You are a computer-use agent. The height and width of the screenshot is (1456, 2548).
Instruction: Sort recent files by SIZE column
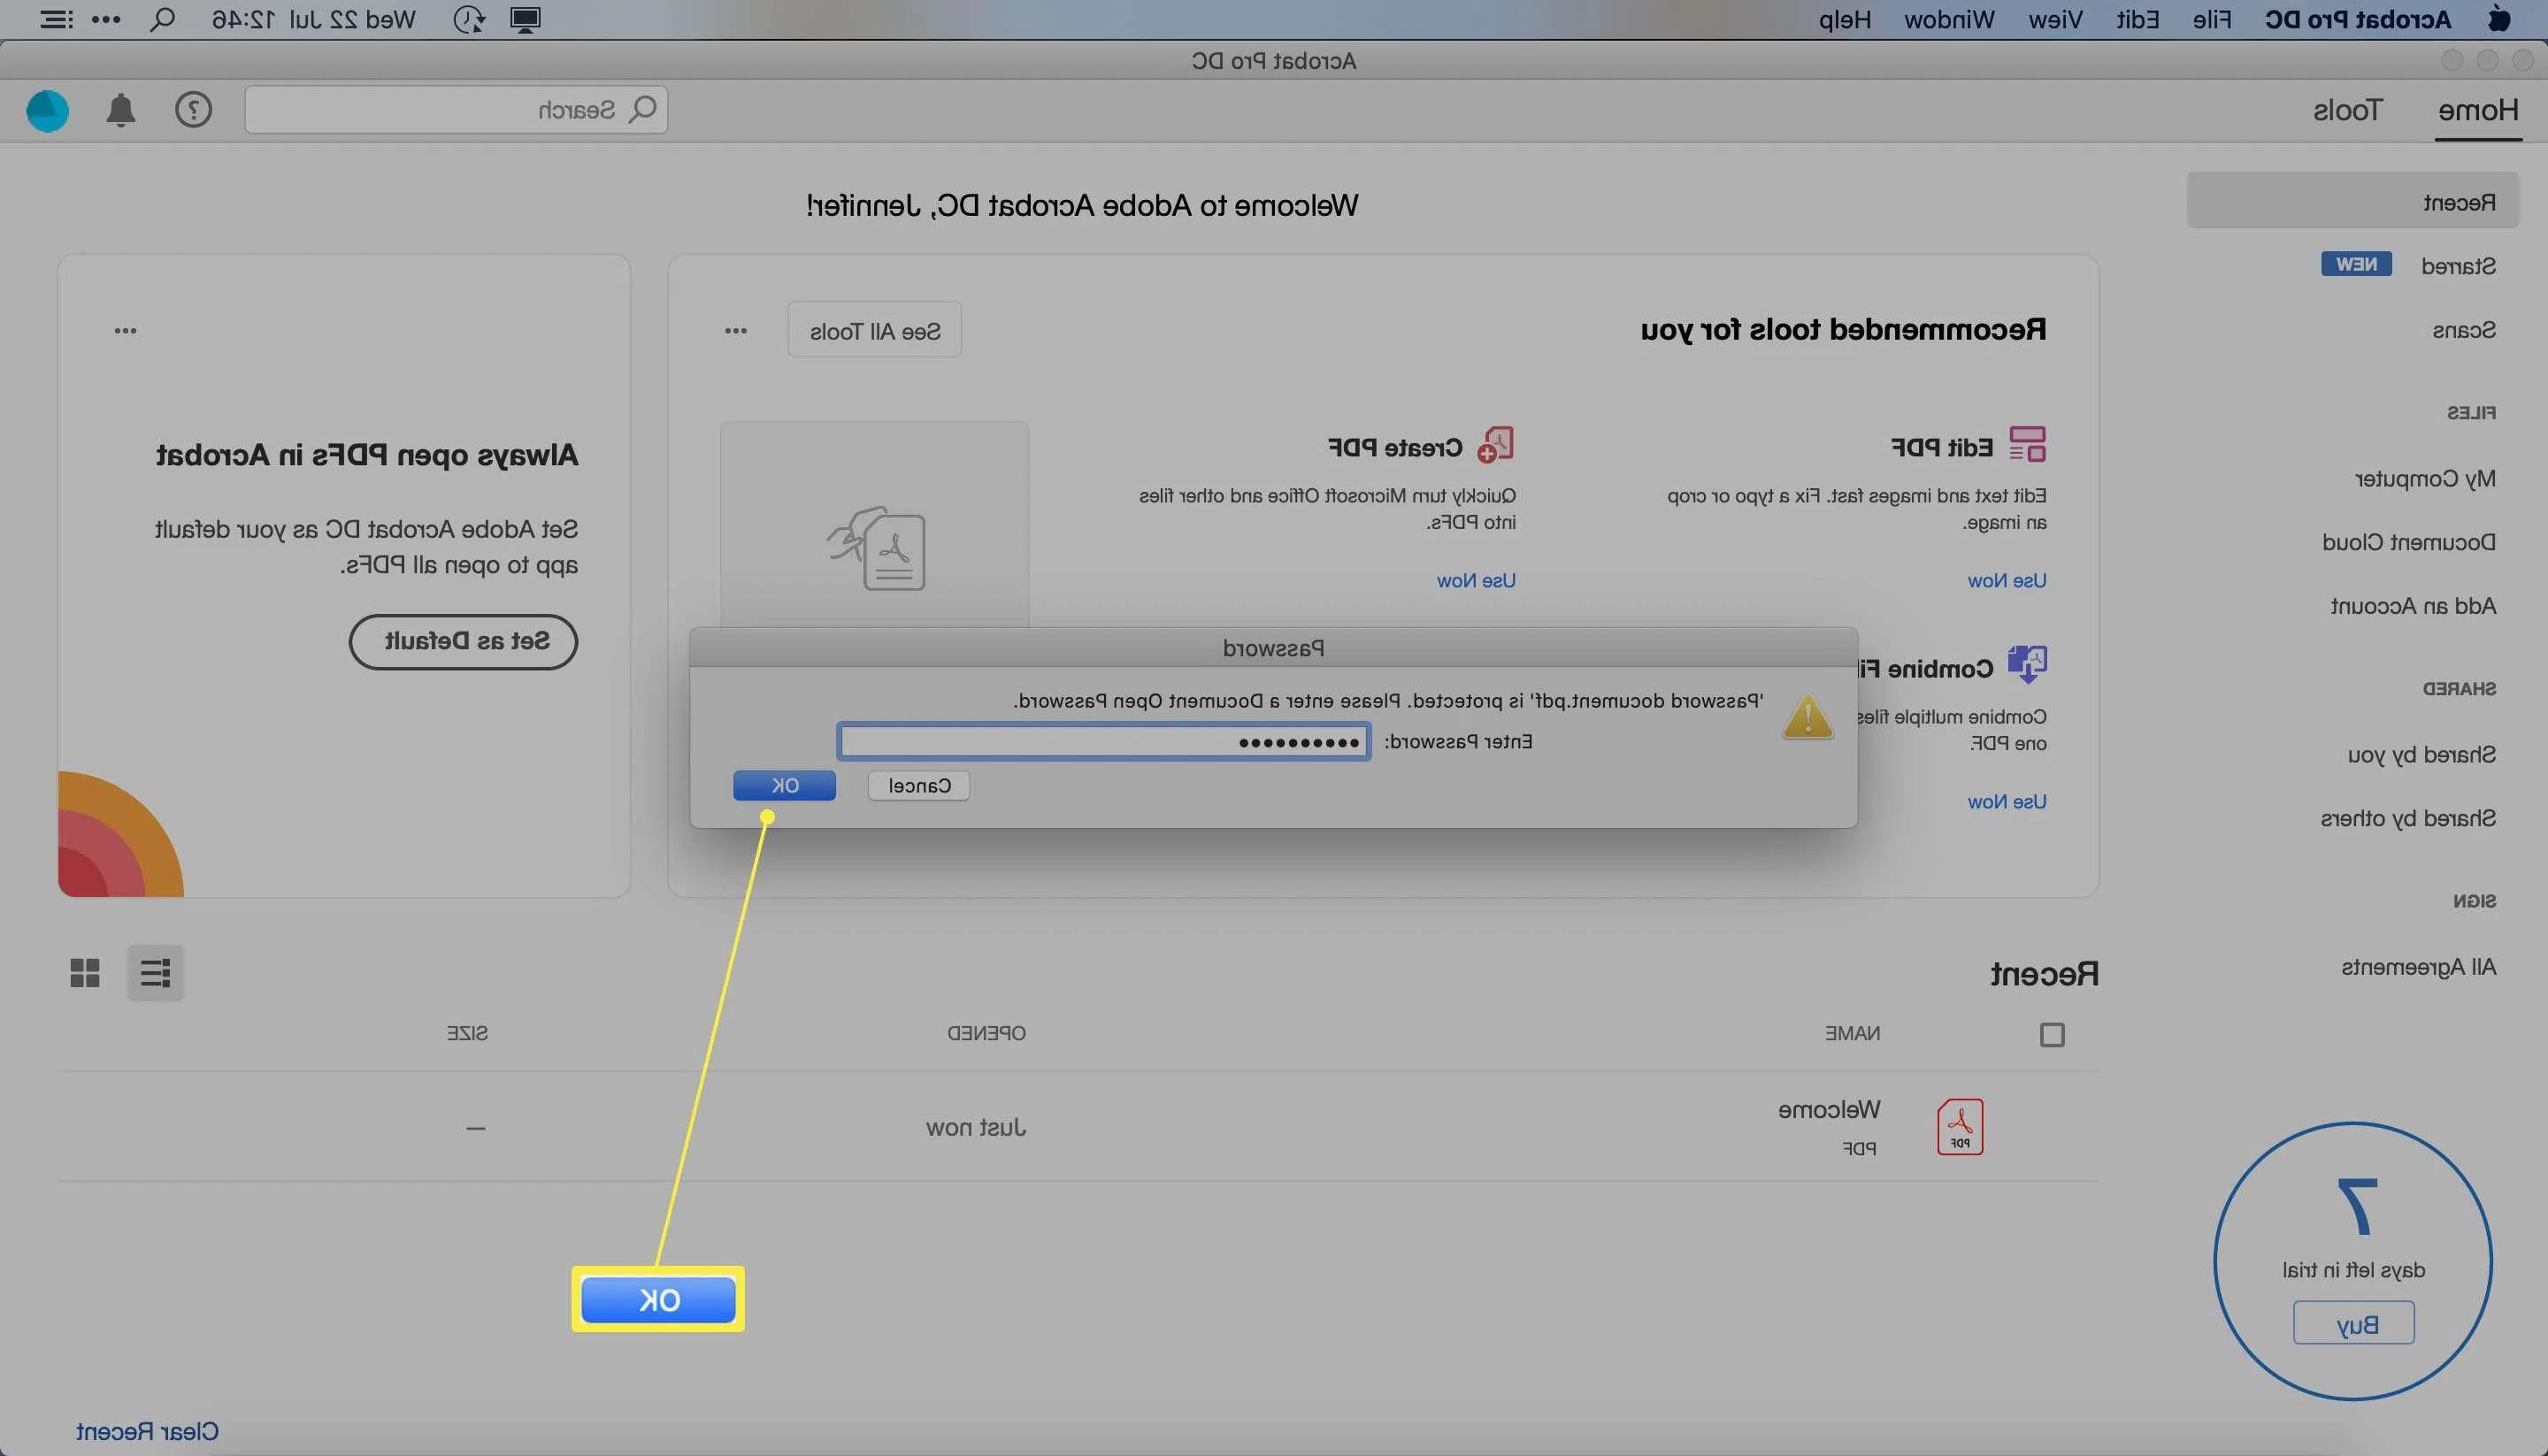click(x=467, y=1033)
